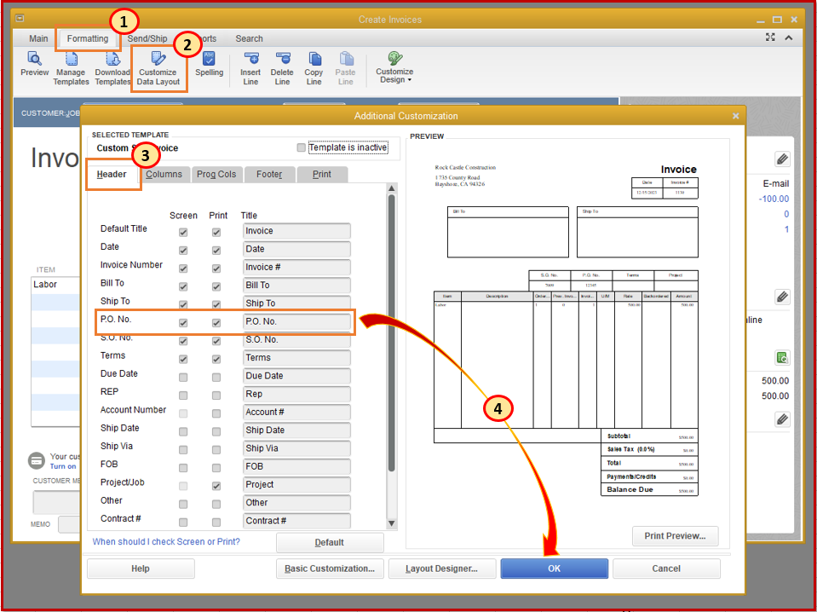Paste a copied invoice line

(x=345, y=67)
